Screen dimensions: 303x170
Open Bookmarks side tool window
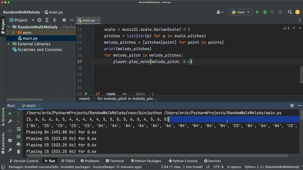3,144
